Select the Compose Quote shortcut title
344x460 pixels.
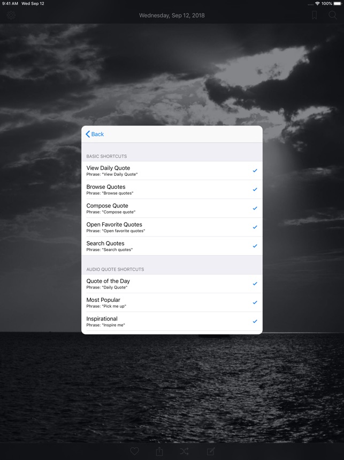107,206
